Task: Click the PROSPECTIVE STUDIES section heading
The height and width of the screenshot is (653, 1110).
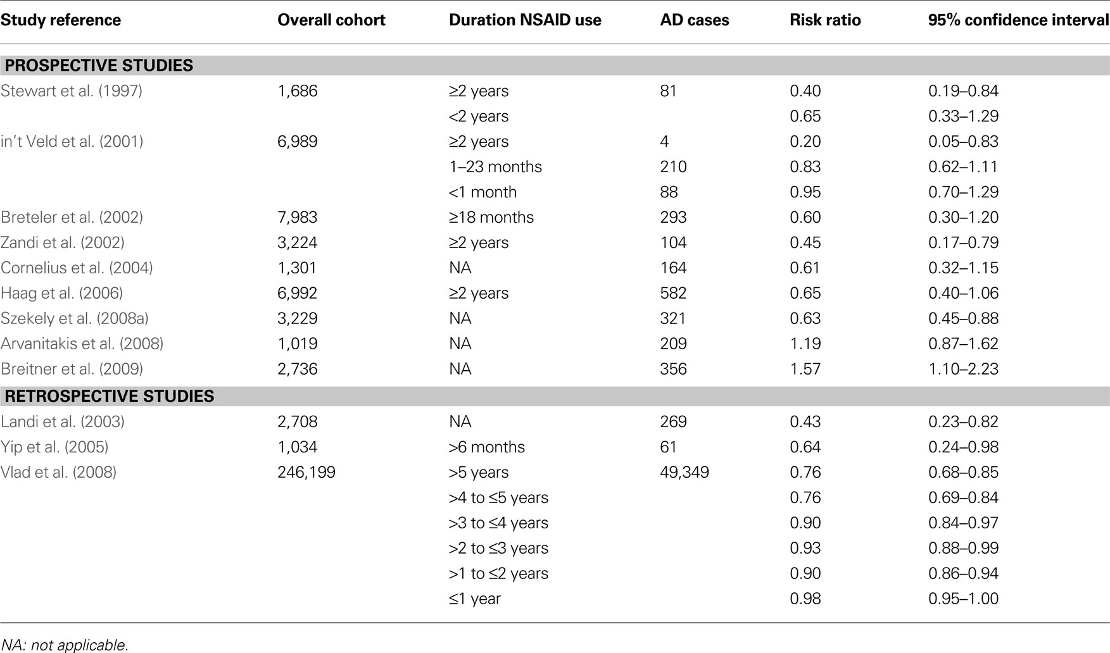Action: (x=99, y=65)
